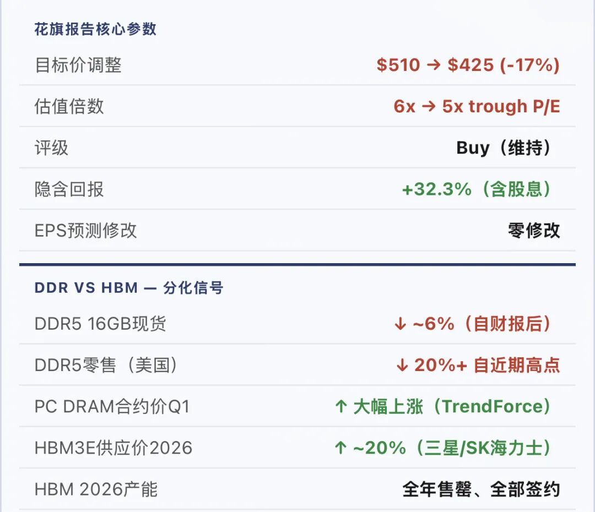Select the EPS预测修改 label
This screenshot has width=595, height=512.
pyautogui.click(x=85, y=231)
